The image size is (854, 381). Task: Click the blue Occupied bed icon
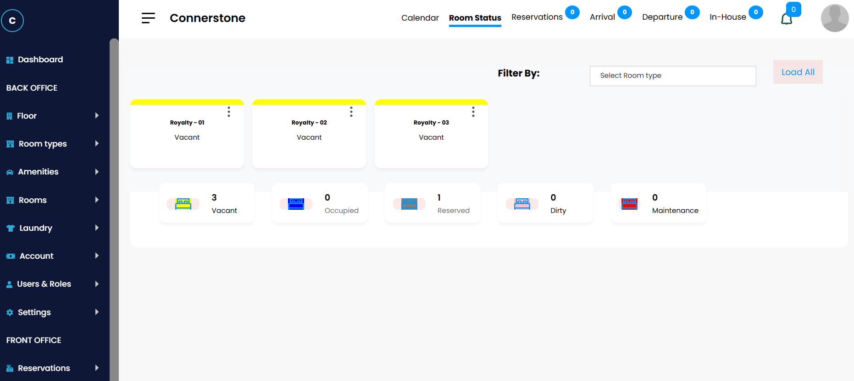(296, 204)
